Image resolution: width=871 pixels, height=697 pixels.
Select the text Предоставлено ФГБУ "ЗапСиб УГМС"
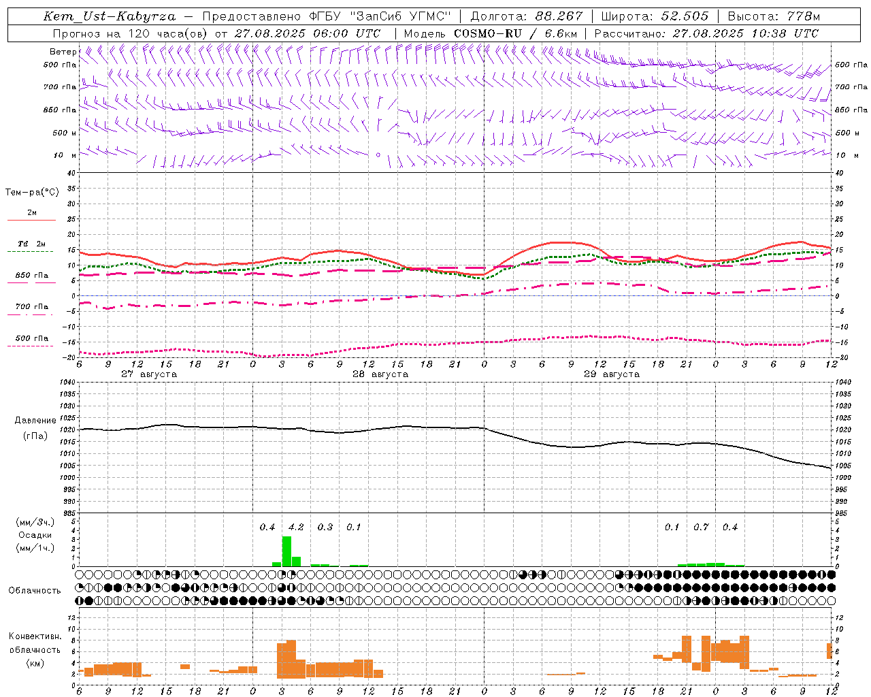pyautogui.click(x=327, y=16)
